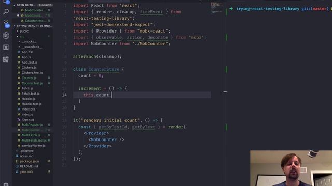Click the JS file icon beside App.js
Image resolution: width=332 pixels, height=186 pixels.
19,57
